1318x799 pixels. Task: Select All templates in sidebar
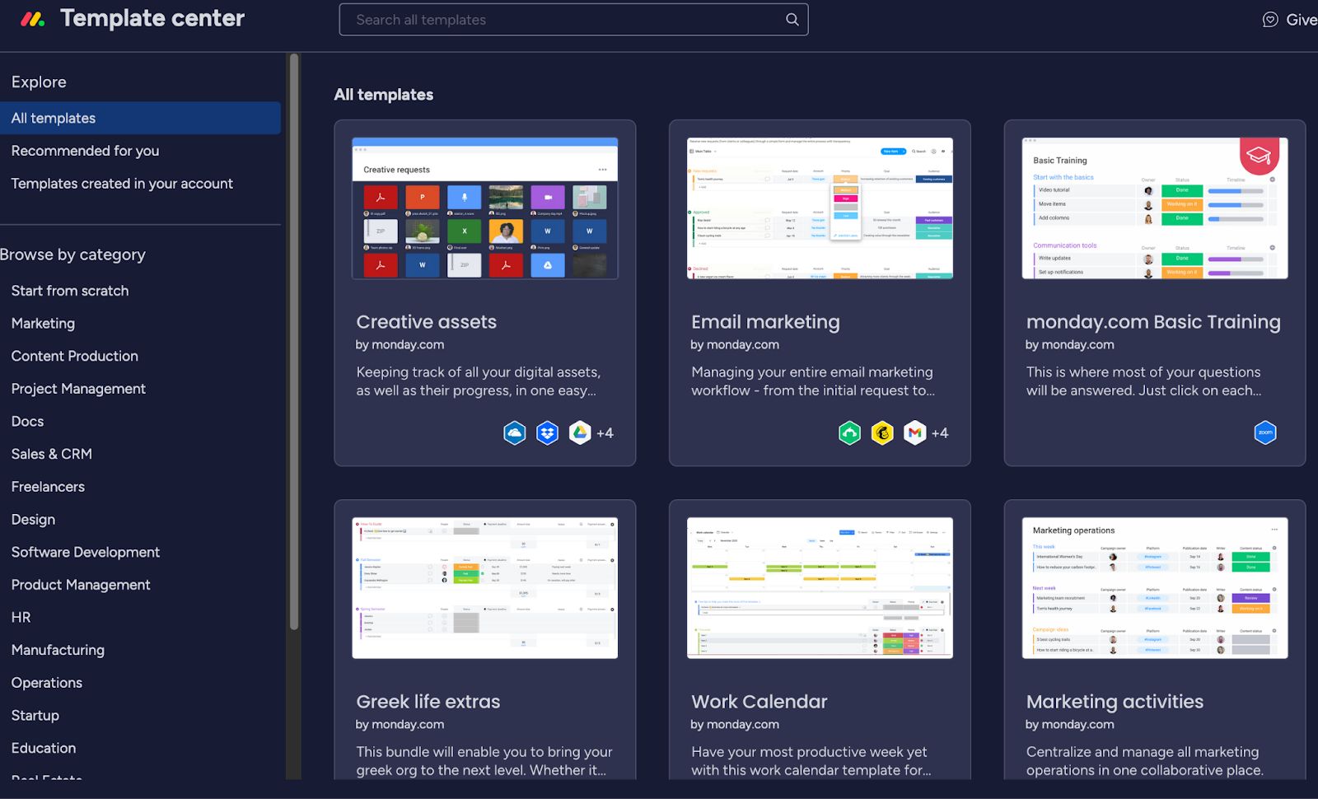click(x=140, y=118)
